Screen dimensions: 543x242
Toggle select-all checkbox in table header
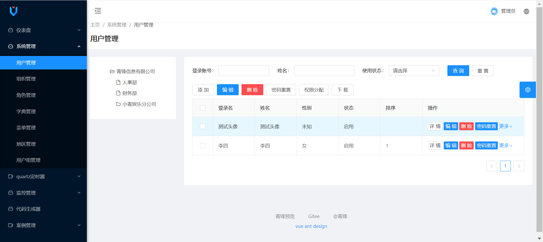click(202, 108)
